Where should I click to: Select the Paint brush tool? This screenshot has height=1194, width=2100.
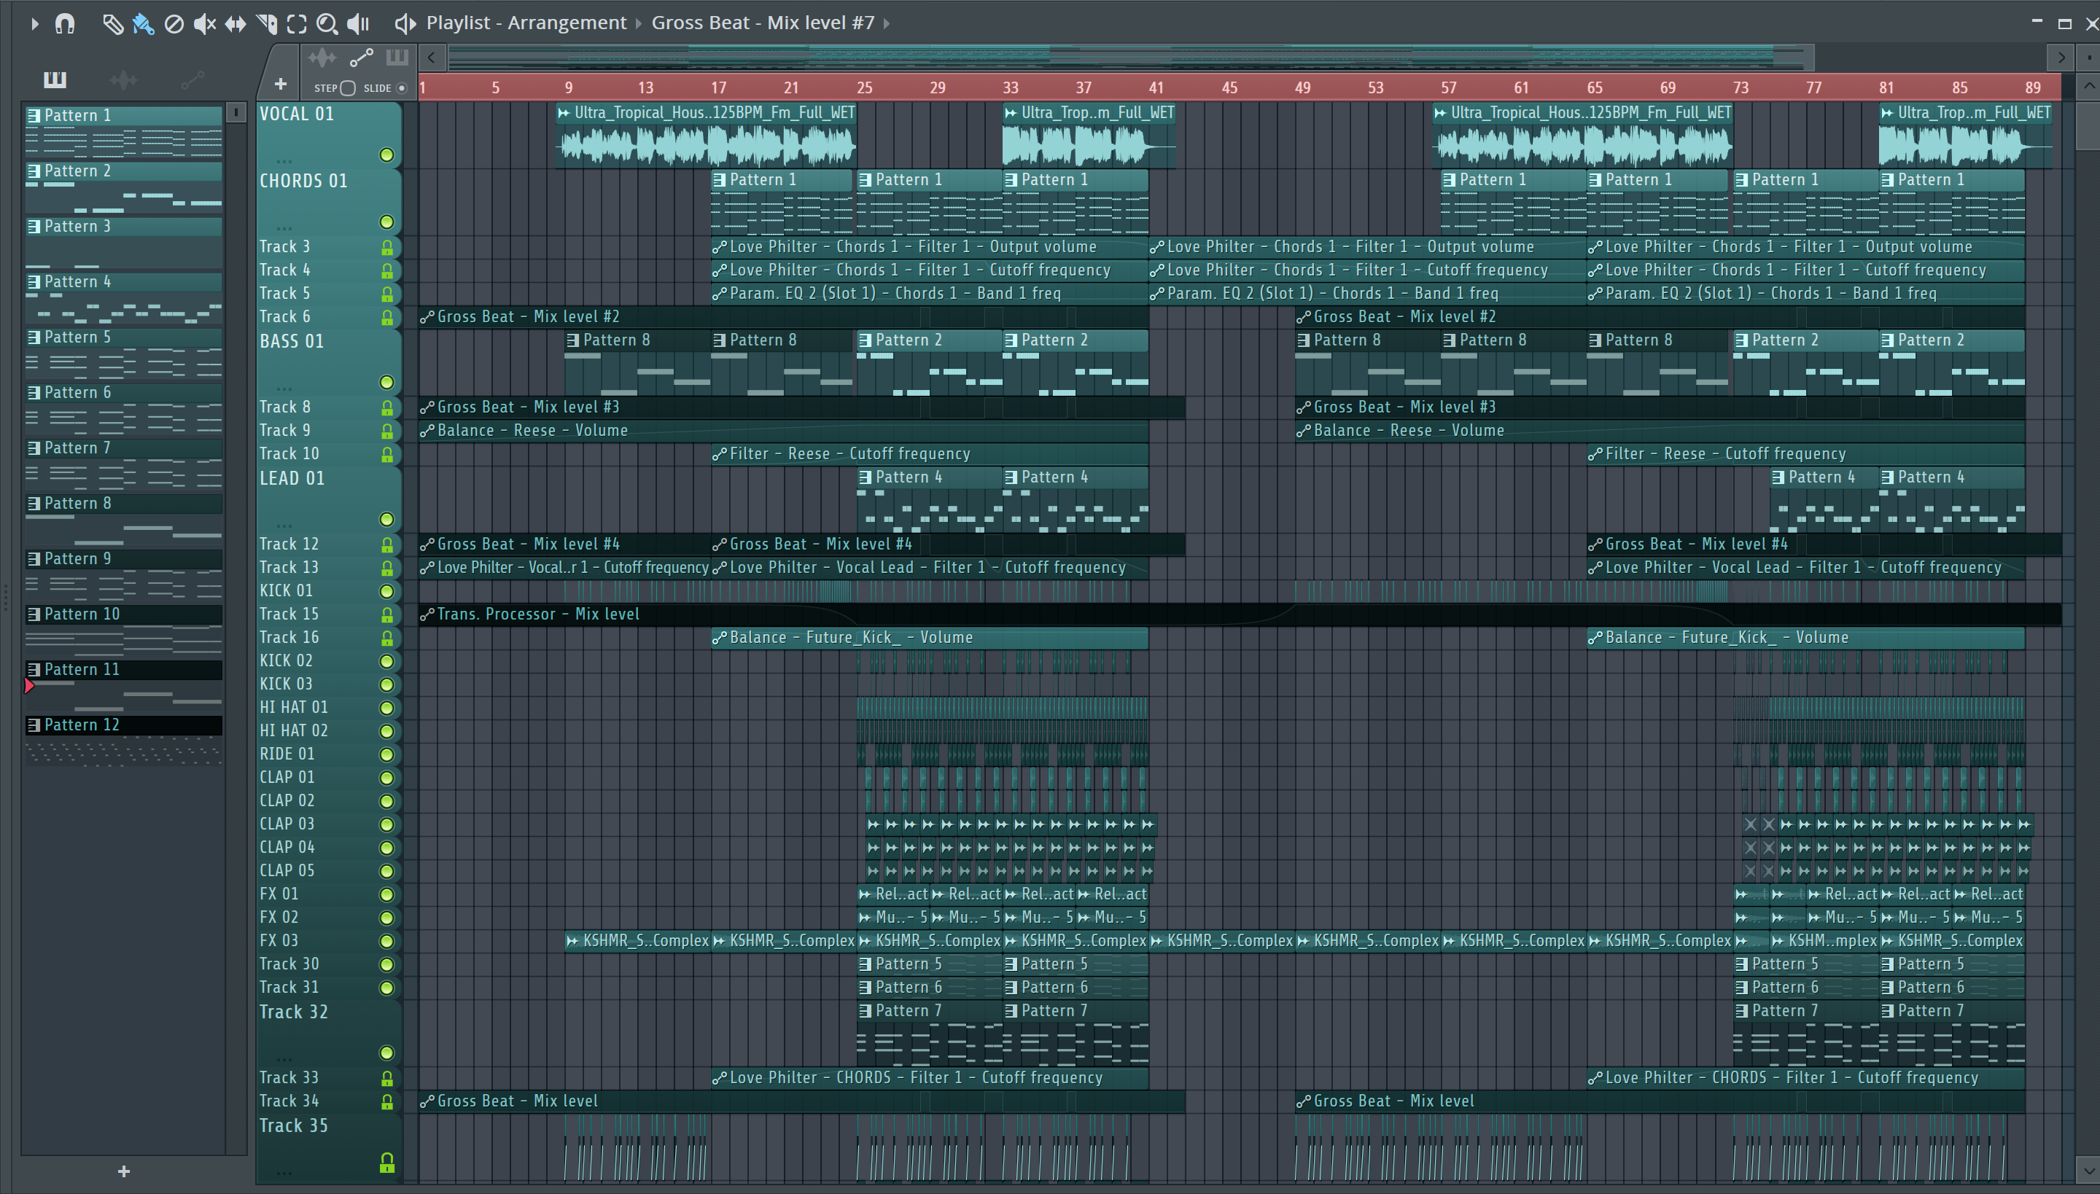point(143,24)
